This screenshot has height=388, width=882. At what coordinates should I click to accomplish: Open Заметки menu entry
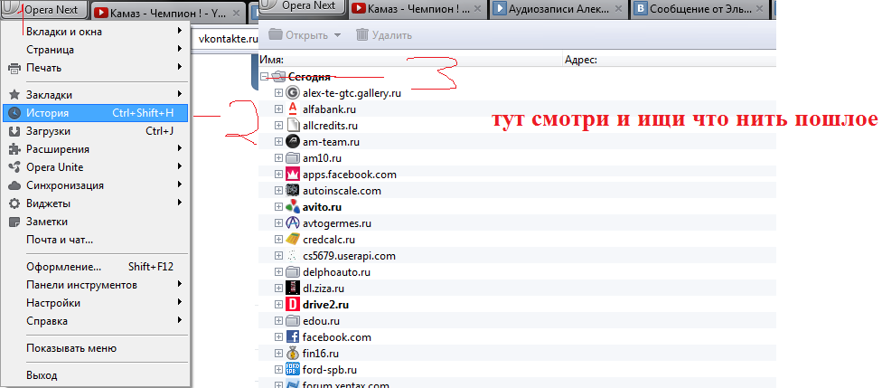tap(96, 222)
